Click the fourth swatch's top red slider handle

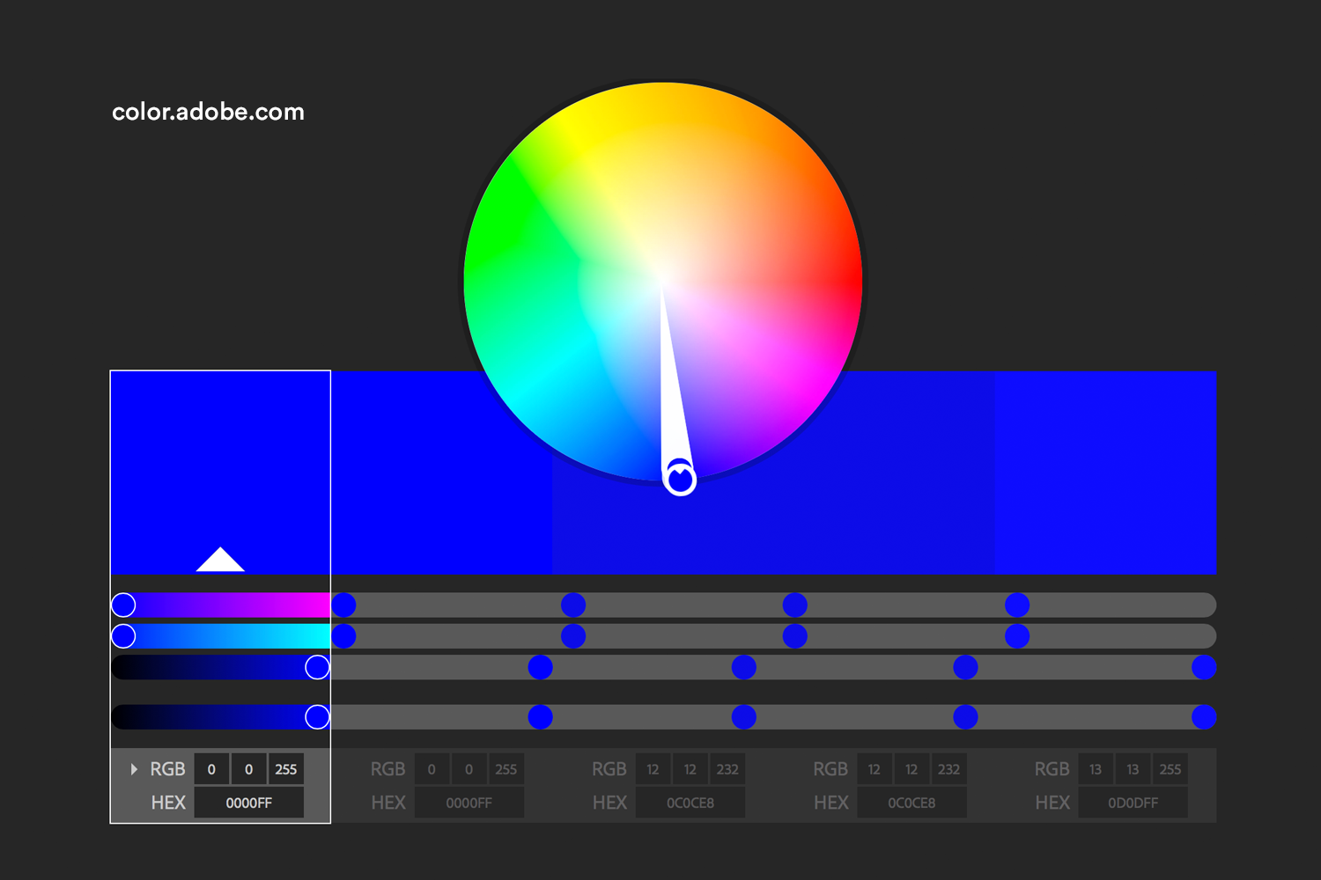[794, 605]
